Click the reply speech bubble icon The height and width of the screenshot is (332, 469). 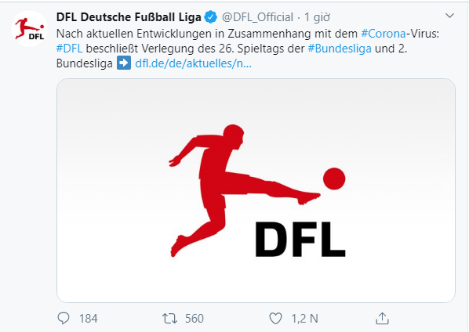pyautogui.click(x=64, y=318)
